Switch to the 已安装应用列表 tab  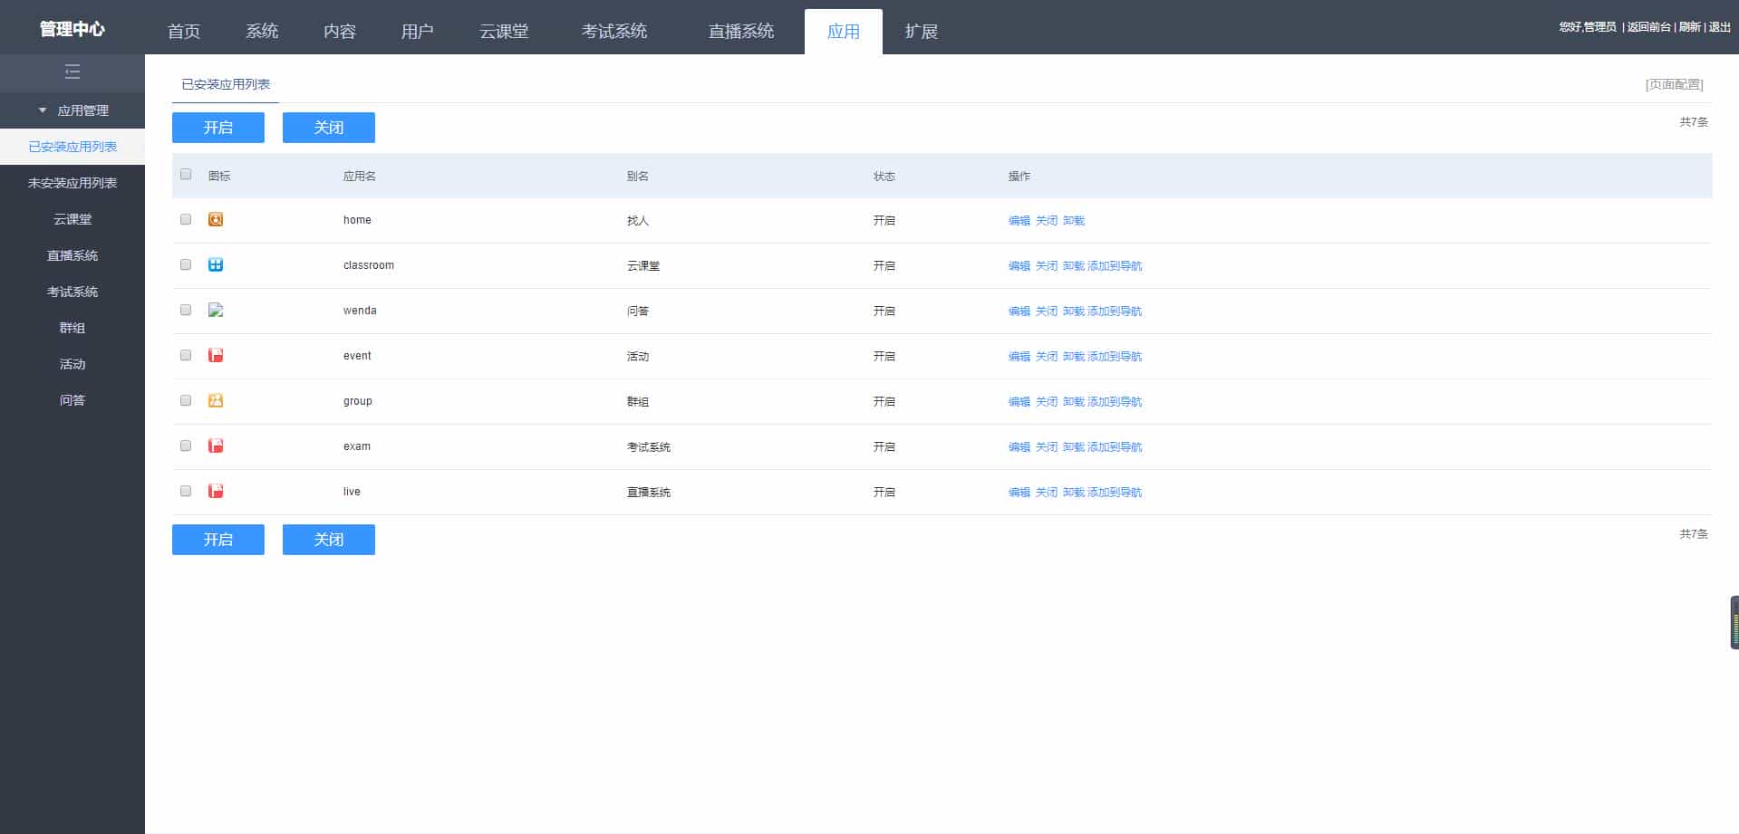click(226, 84)
